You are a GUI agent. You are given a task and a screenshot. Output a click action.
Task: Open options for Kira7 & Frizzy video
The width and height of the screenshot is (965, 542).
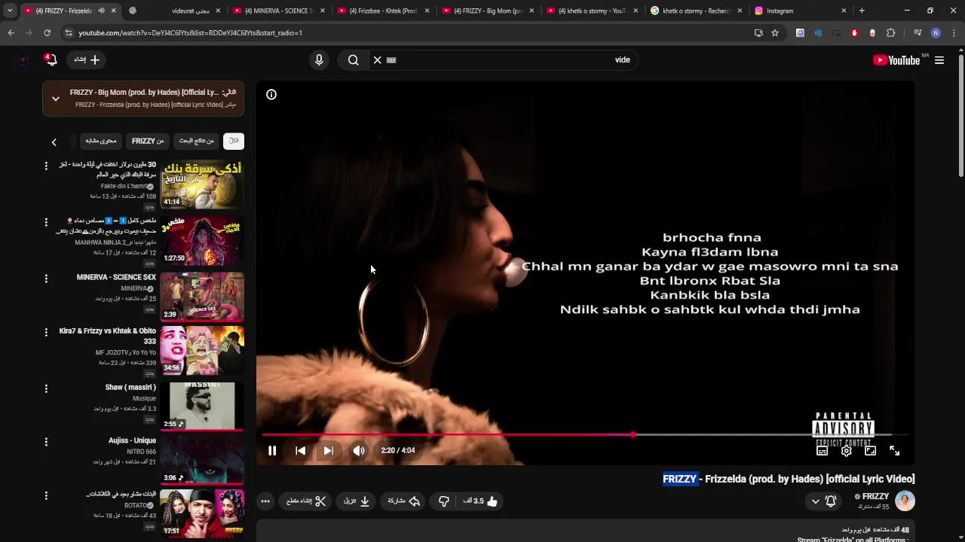pos(46,332)
